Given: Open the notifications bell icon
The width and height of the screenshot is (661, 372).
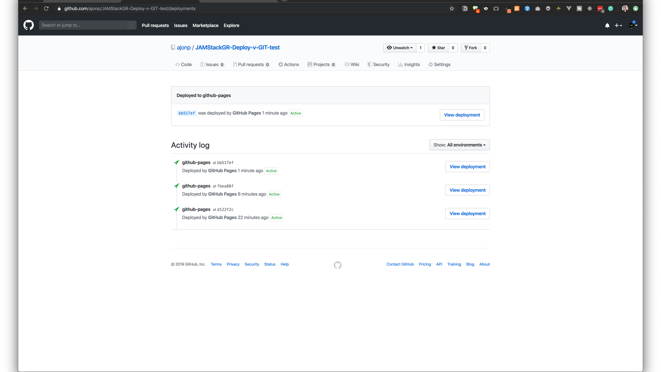Looking at the screenshot, I should [x=607, y=25].
